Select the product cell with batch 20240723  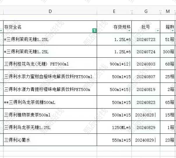50,39
